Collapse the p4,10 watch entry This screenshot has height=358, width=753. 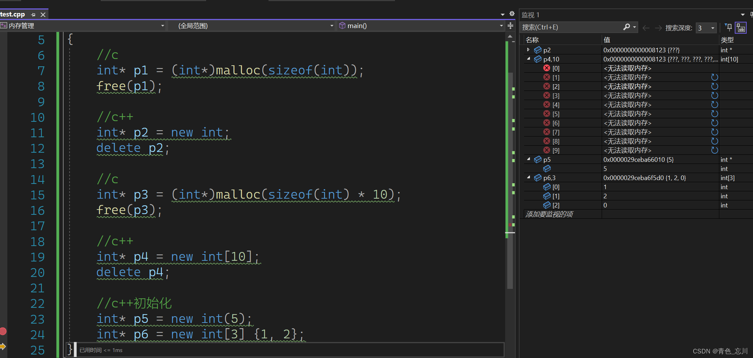(x=528, y=59)
